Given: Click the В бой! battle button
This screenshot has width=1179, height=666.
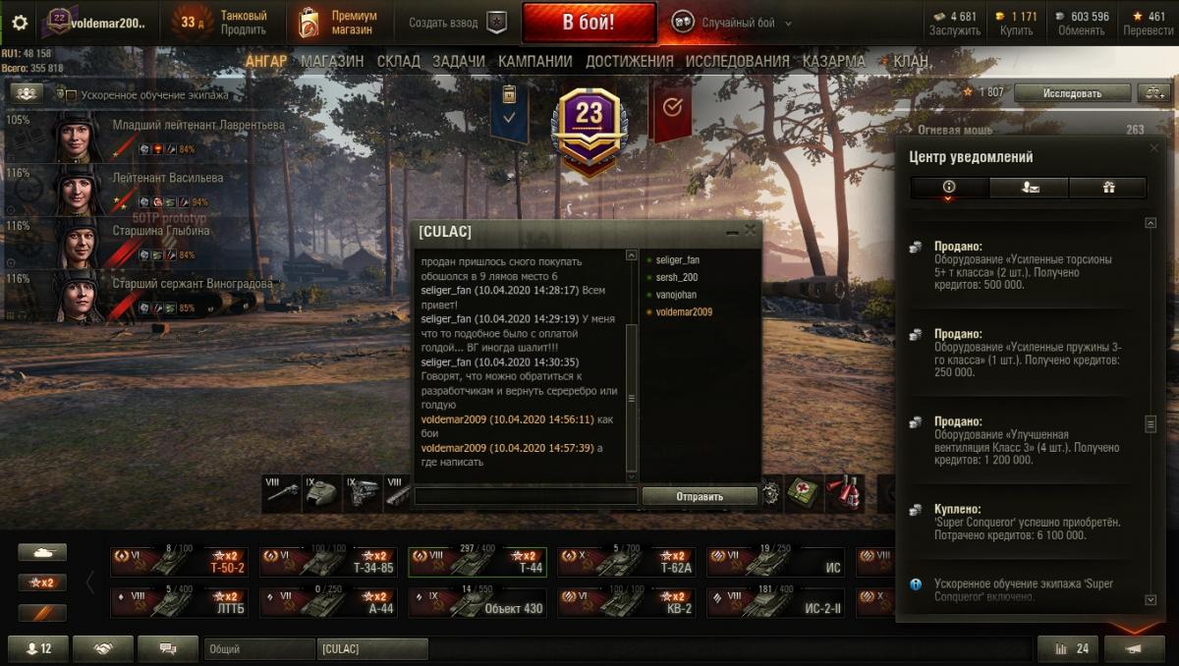Looking at the screenshot, I should [x=589, y=23].
